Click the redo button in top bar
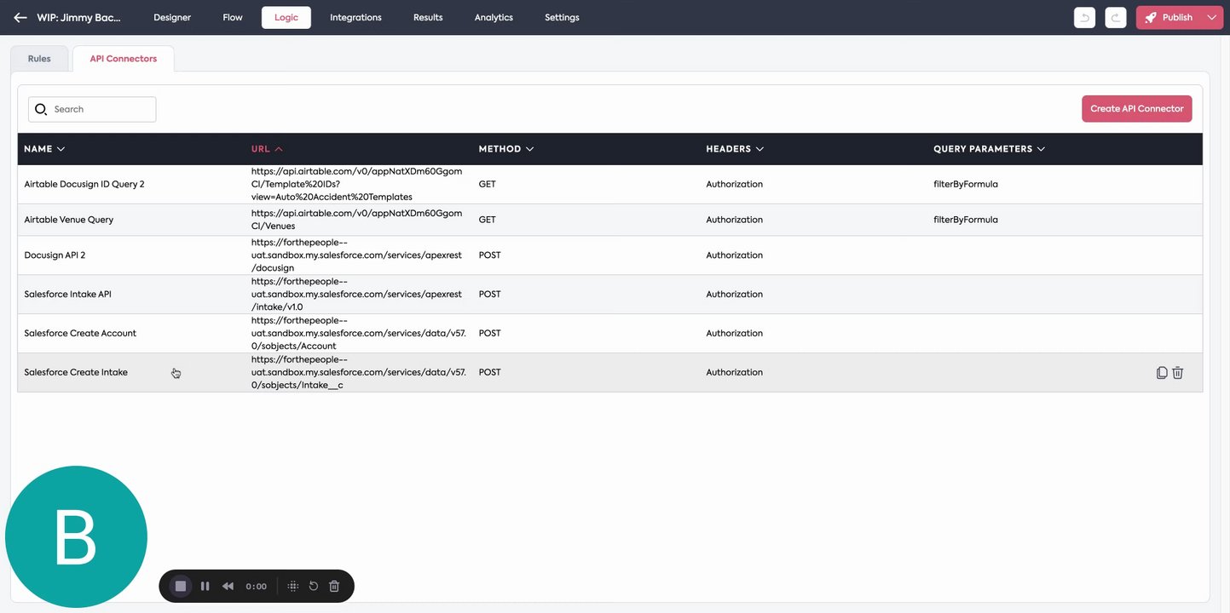Image resolution: width=1230 pixels, height=613 pixels. [1116, 17]
